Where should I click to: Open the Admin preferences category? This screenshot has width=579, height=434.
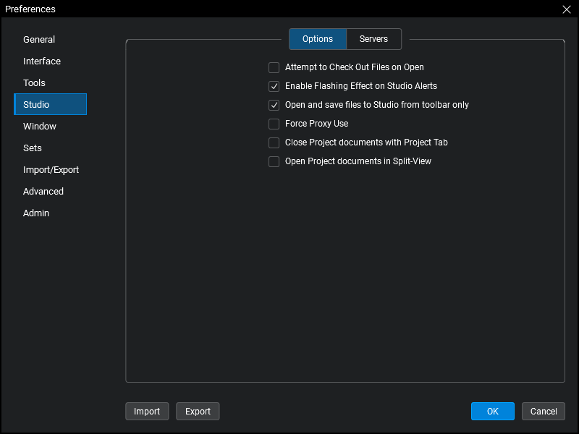pos(36,213)
